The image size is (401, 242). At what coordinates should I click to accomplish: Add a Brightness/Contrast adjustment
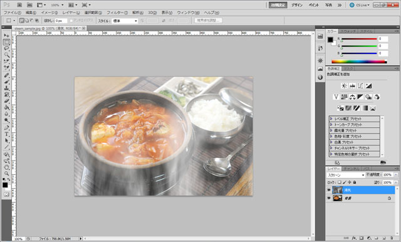coord(344,86)
